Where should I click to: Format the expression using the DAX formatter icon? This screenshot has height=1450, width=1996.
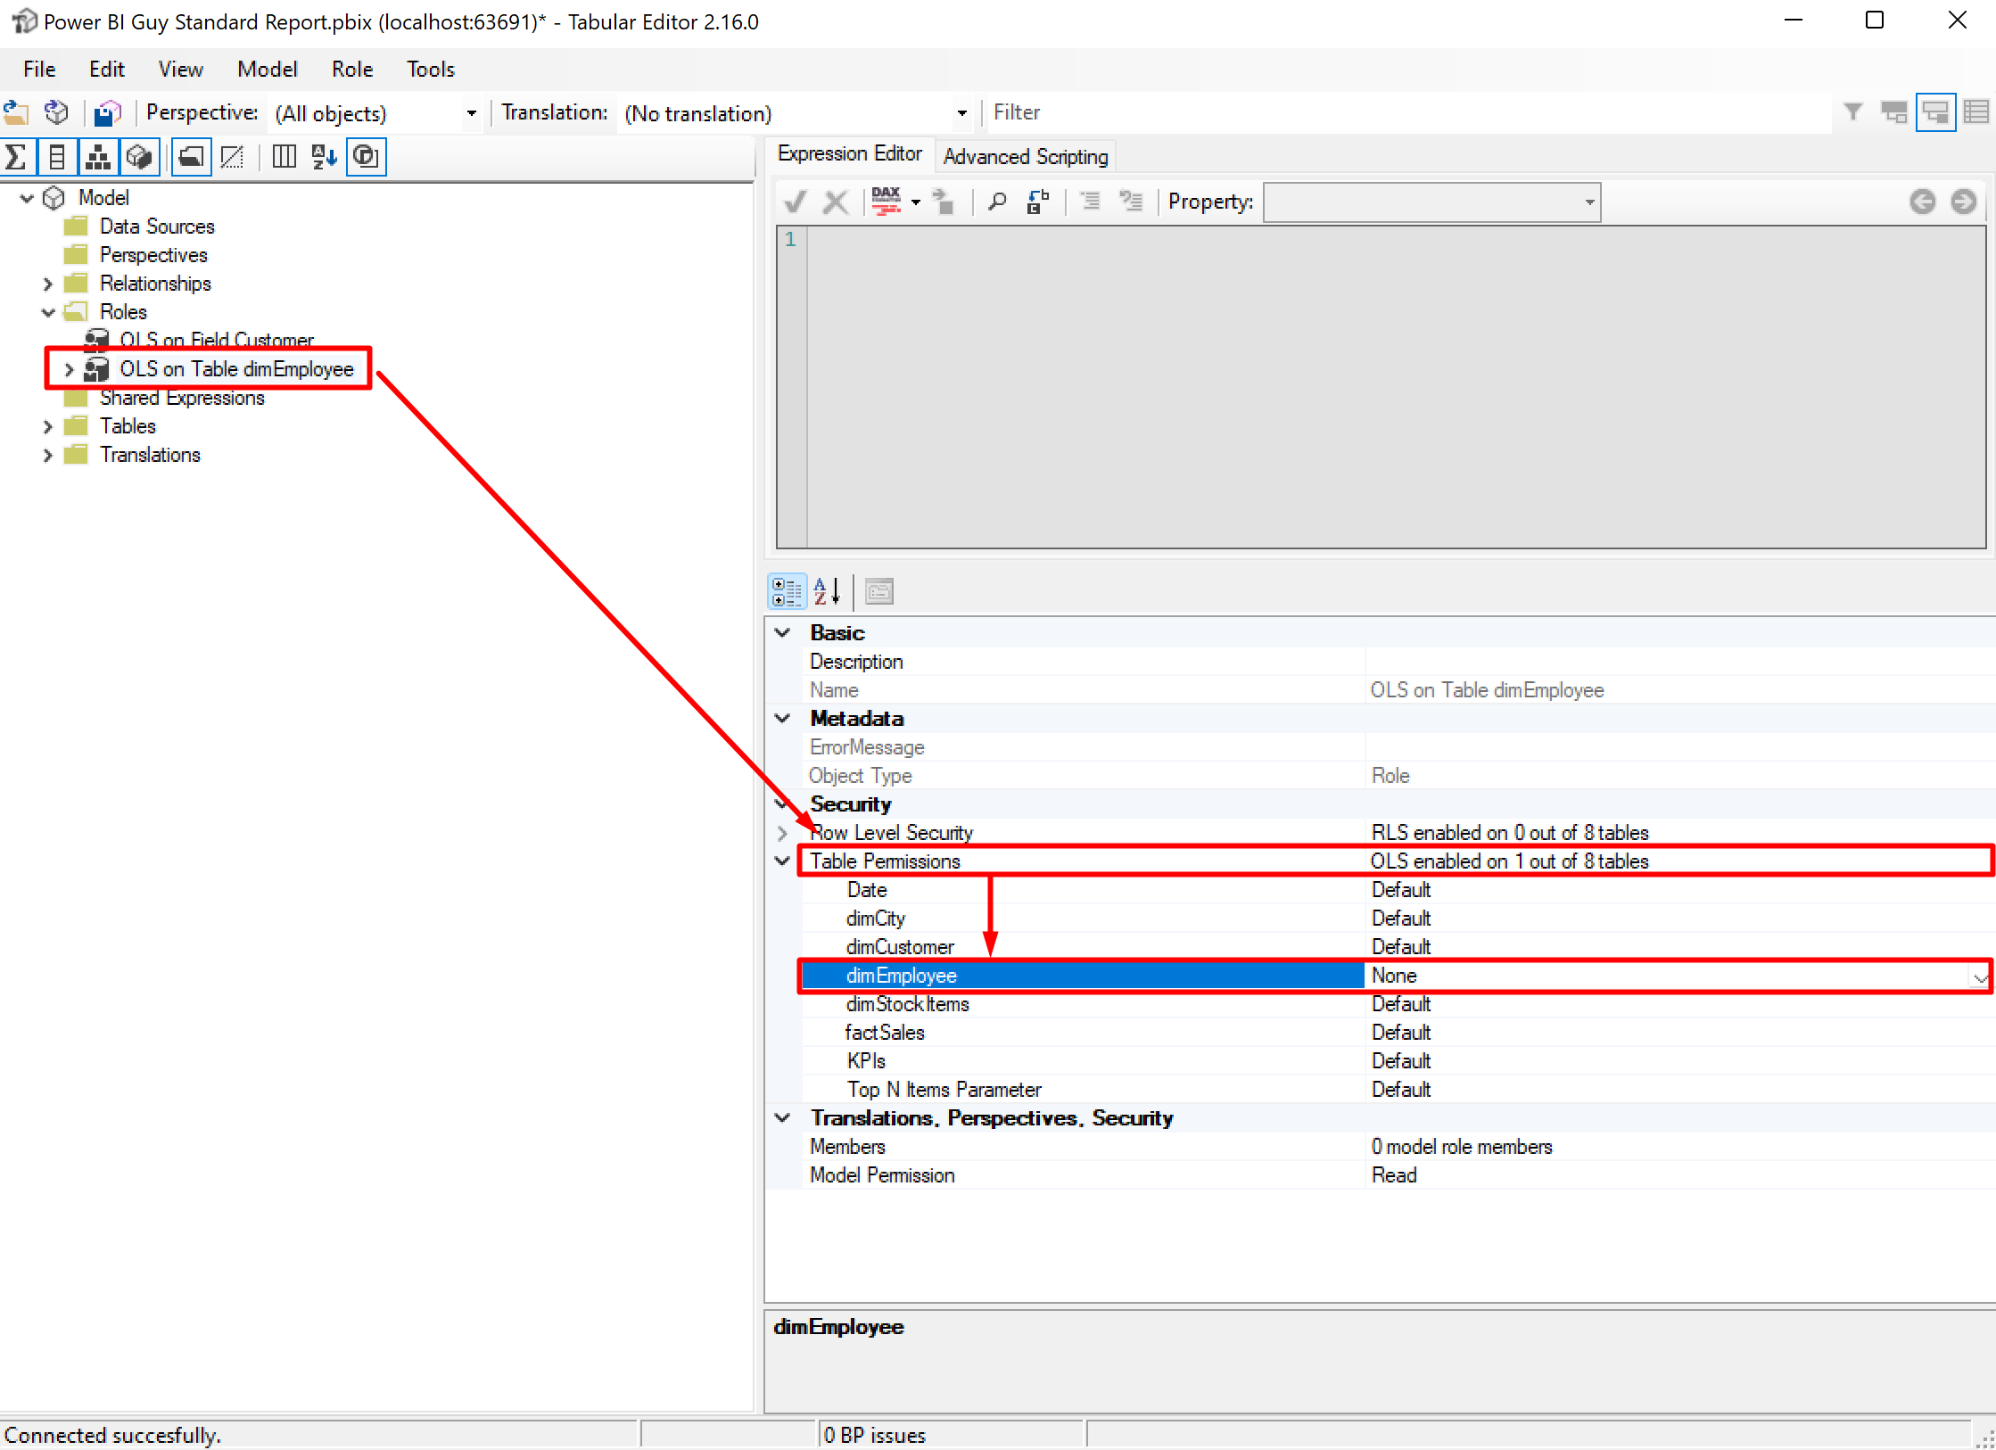[887, 202]
